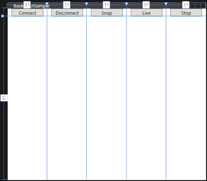Open the 1* size label above Live column
The width and height of the screenshot is (207, 181).
pyautogui.click(x=146, y=5)
